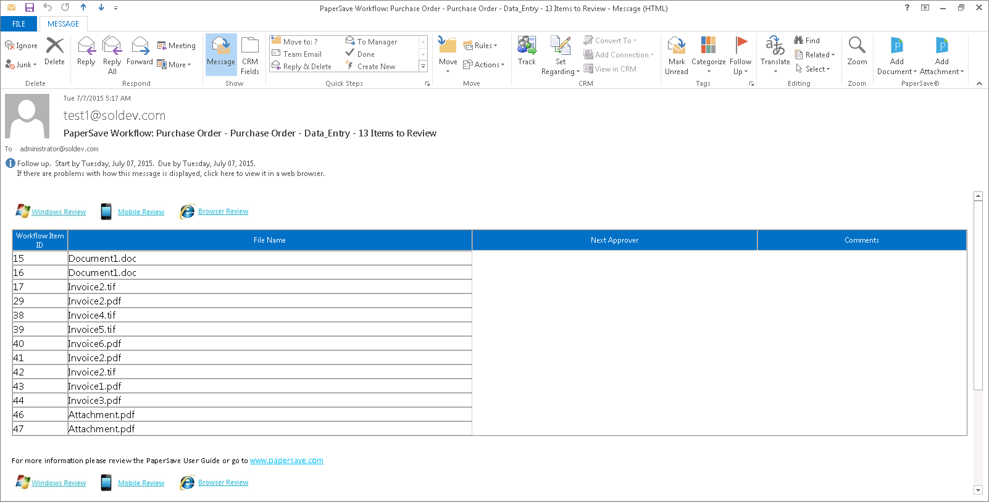The image size is (989, 502).
Task: Save the message using the floppy icon
Action: (x=29, y=7)
